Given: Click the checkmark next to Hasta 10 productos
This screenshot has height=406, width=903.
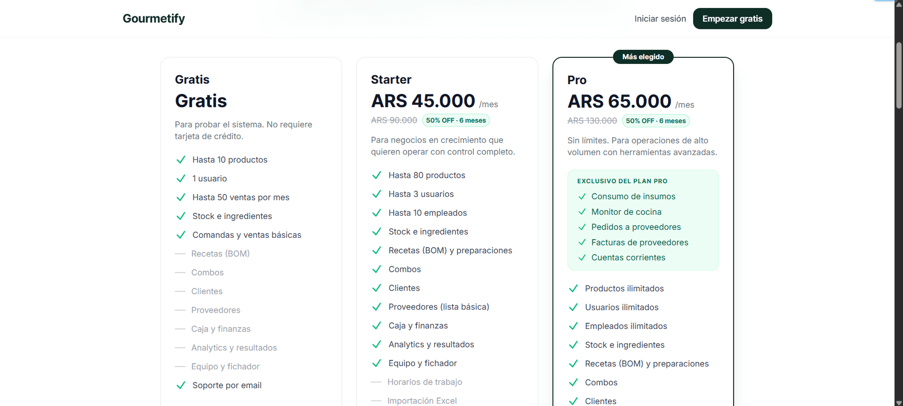Looking at the screenshot, I should (x=181, y=160).
